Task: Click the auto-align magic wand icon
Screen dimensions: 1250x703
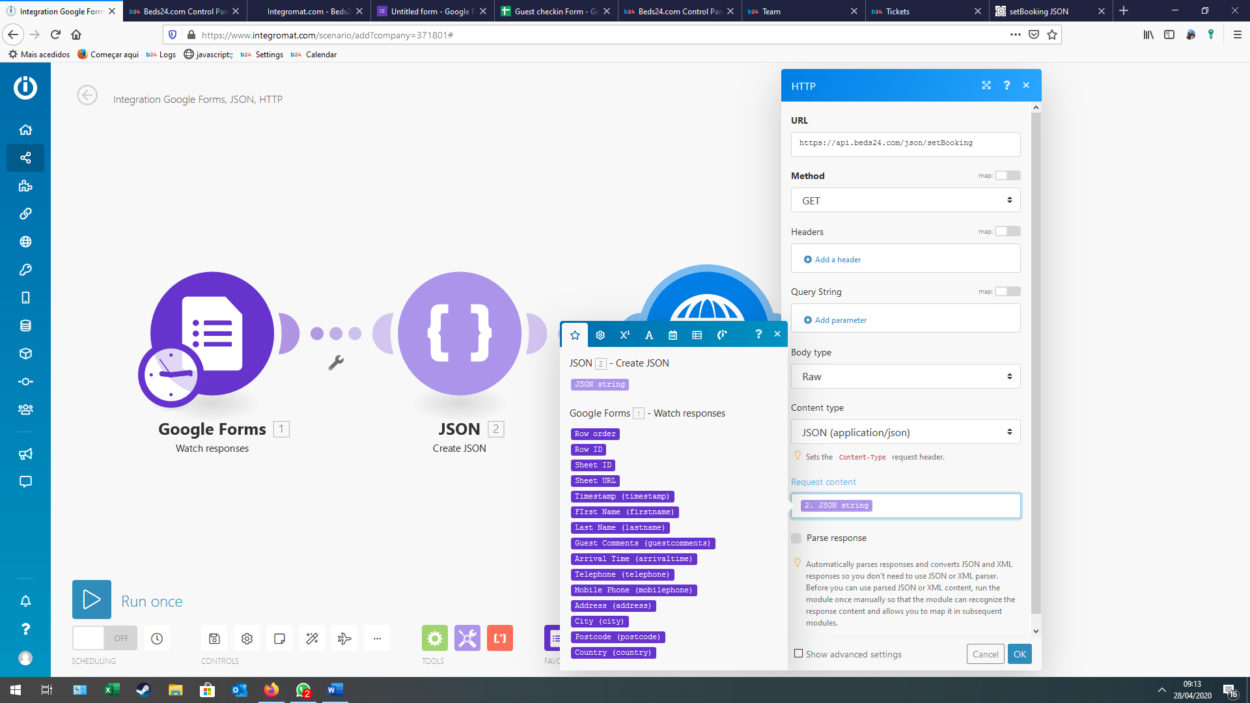Action: [312, 639]
